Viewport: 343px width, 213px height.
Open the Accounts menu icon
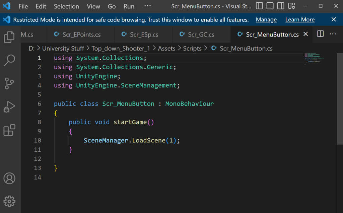(x=9, y=178)
